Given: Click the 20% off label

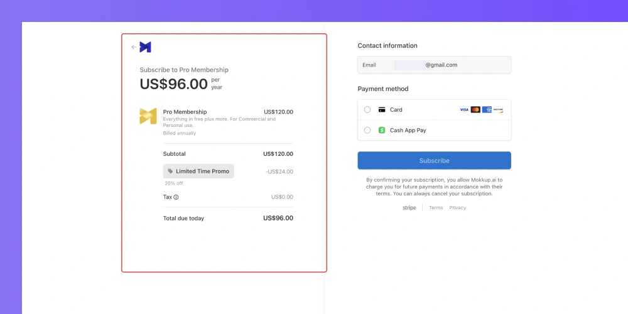Looking at the screenshot, I should 174,183.
